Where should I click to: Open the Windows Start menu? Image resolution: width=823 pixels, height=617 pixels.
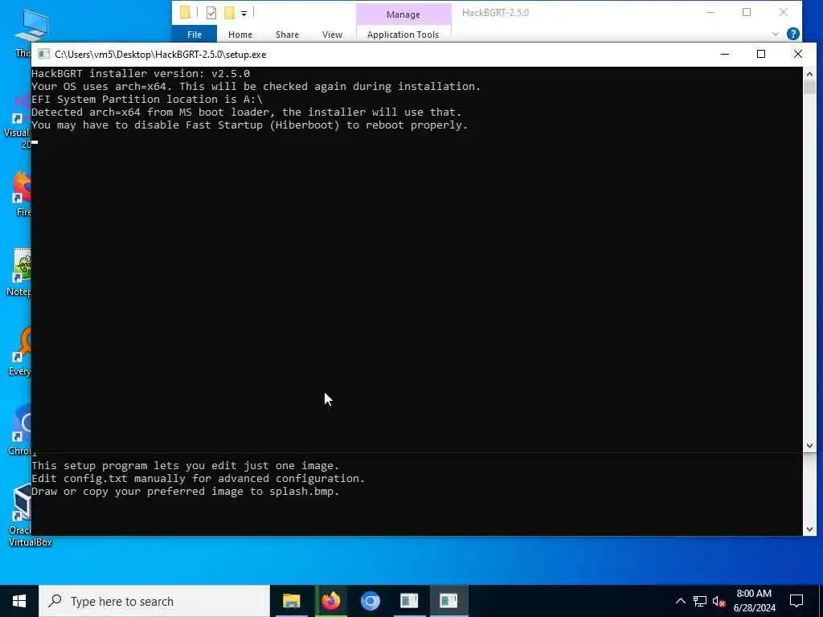[19, 601]
